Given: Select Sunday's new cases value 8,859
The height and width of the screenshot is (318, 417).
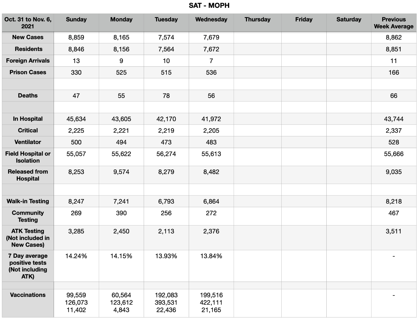Looking at the screenshot, I should (76, 37).
